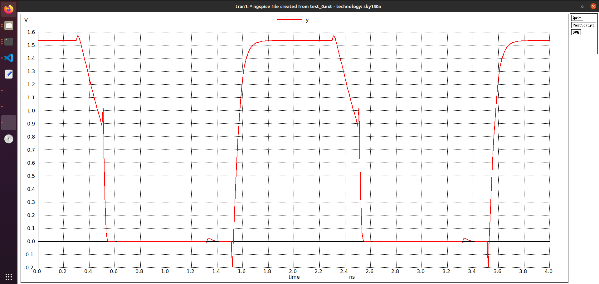Click the tran1 window title text
The height and width of the screenshot is (284, 599).
pyautogui.click(x=308, y=6)
